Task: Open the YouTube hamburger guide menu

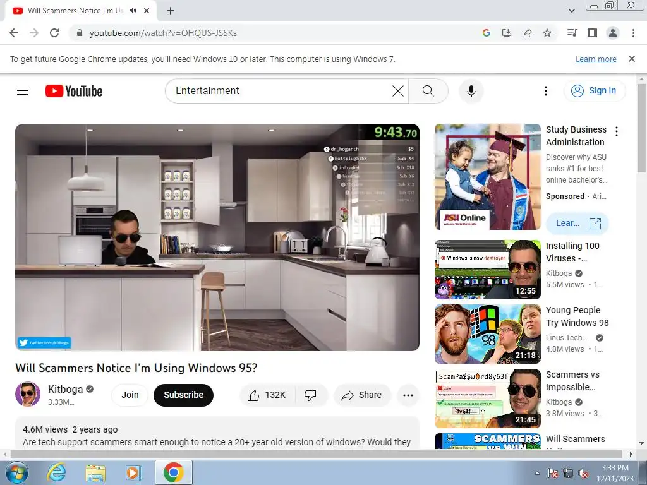Action: (23, 91)
